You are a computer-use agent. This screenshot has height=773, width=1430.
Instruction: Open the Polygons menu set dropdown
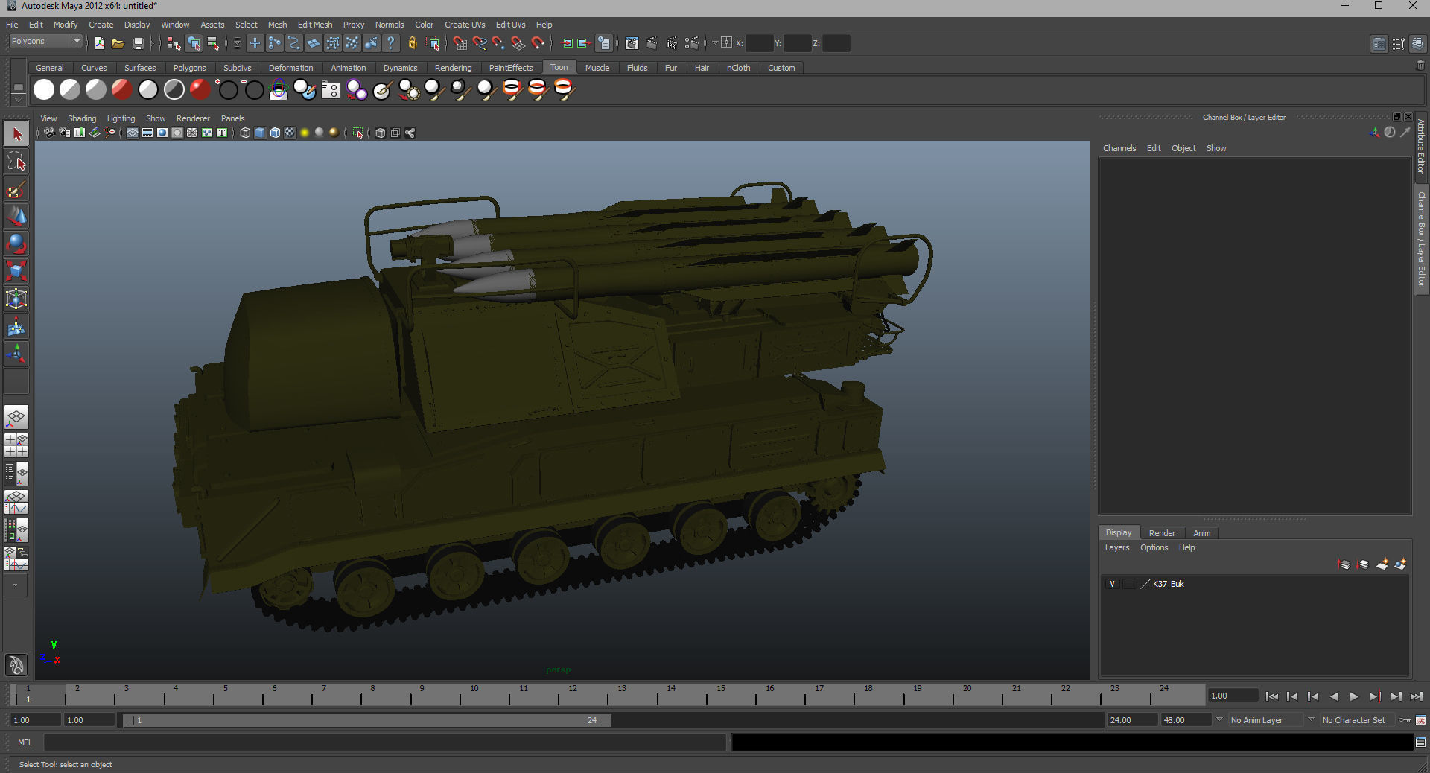[x=45, y=42]
